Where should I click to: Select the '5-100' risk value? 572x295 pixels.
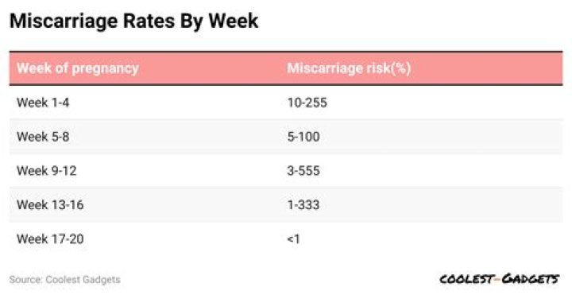tap(303, 137)
